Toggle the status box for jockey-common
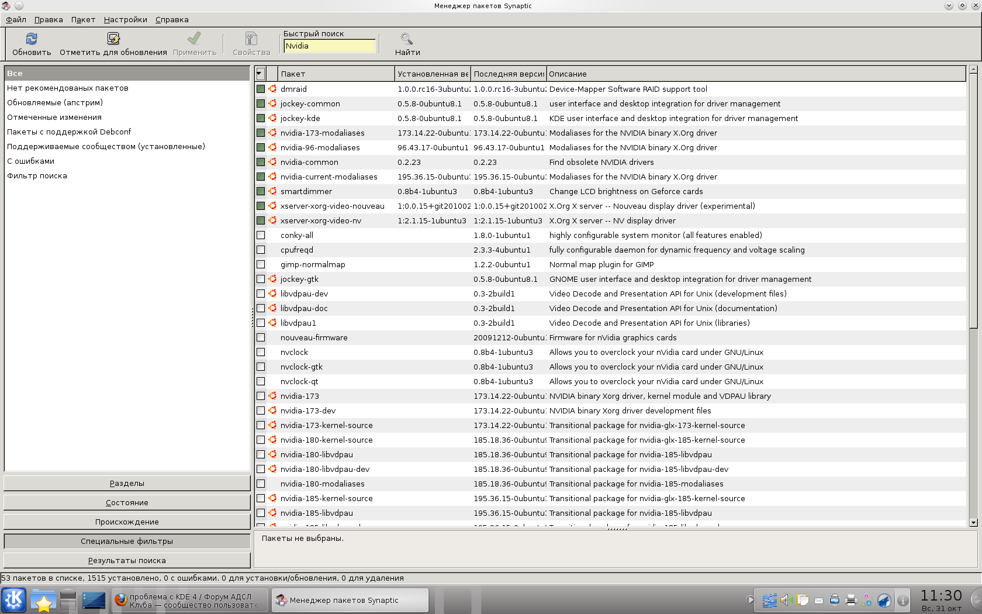Image resolution: width=982 pixels, height=614 pixels. (x=261, y=104)
